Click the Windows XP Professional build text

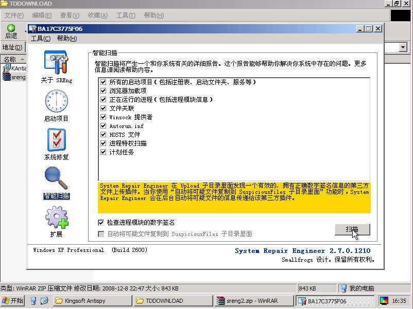pyautogui.click(x=90, y=250)
